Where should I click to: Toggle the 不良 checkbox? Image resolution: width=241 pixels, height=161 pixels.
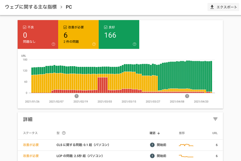click(x=25, y=27)
